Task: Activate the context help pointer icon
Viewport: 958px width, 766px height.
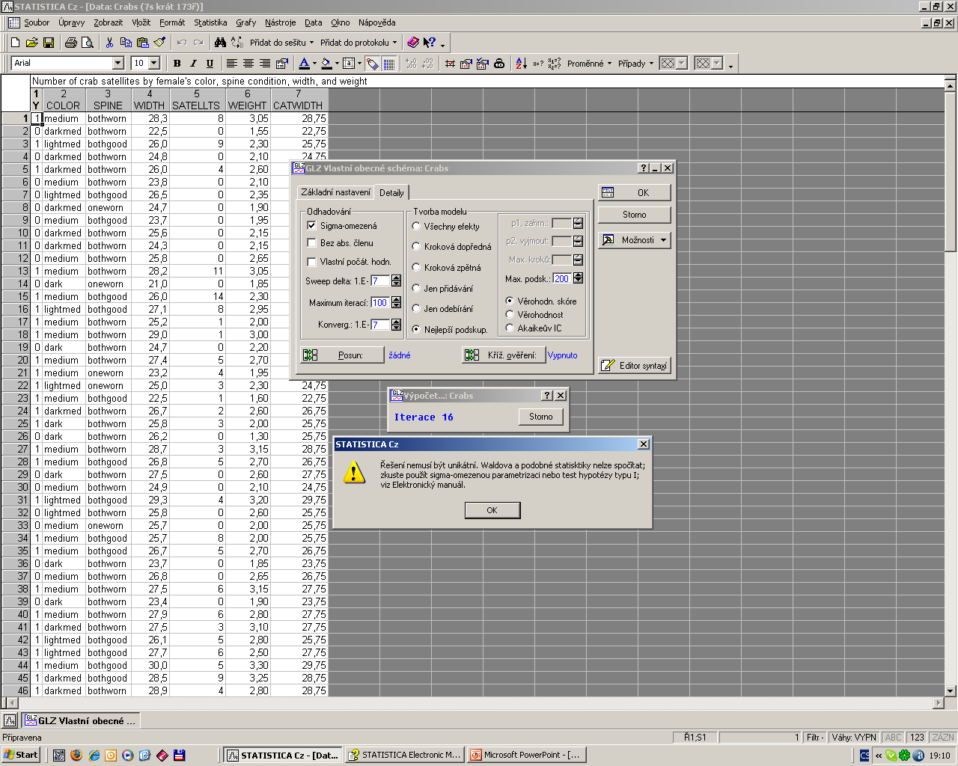Action: (x=429, y=43)
